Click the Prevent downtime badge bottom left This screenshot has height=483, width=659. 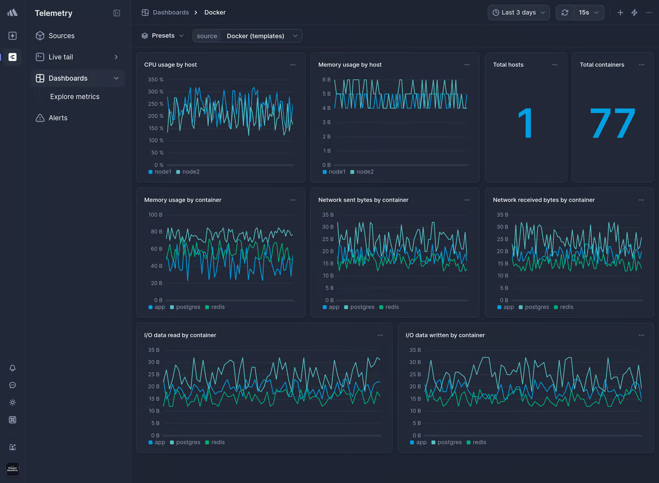12,469
